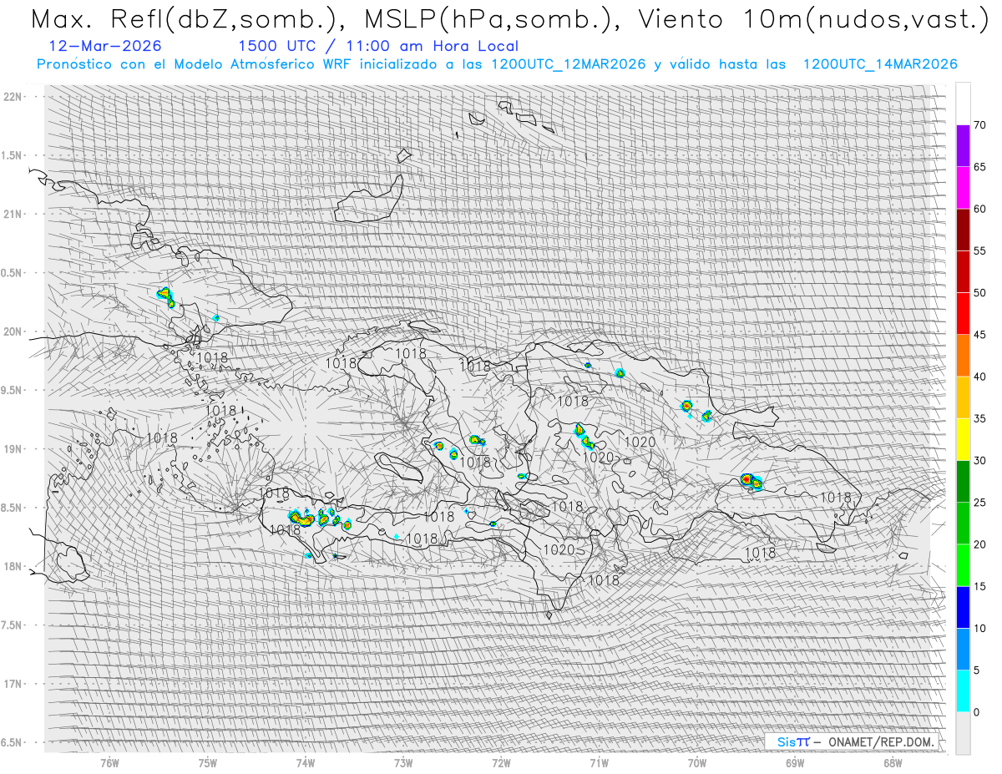Image resolution: width=1002 pixels, height=774 pixels.
Task: Click the reflectivity cell over eastern Cuba near 75.5W
Action: click(x=165, y=296)
